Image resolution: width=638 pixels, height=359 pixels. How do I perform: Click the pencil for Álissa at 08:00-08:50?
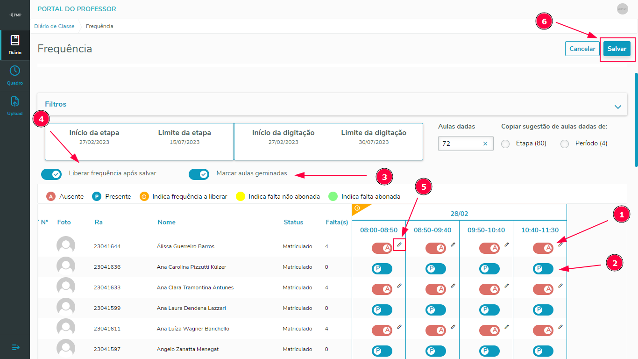coord(399,244)
